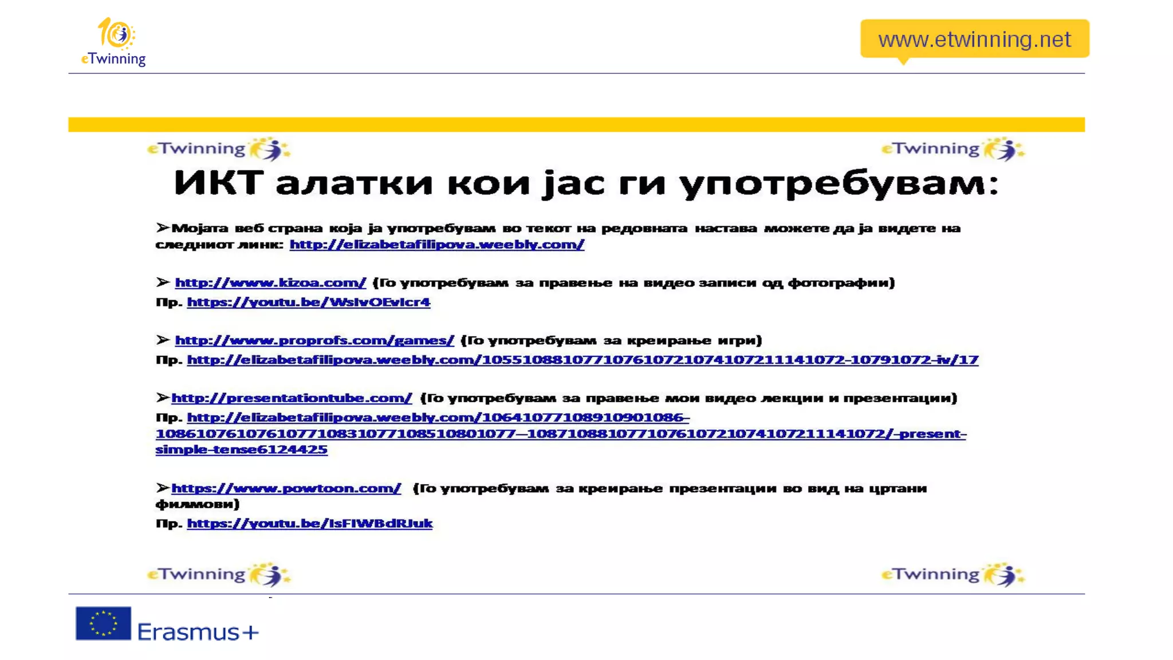Screen dimensions: 1173x660
Task: Open the proprofs.com/games link
Action: (x=314, y=340)
